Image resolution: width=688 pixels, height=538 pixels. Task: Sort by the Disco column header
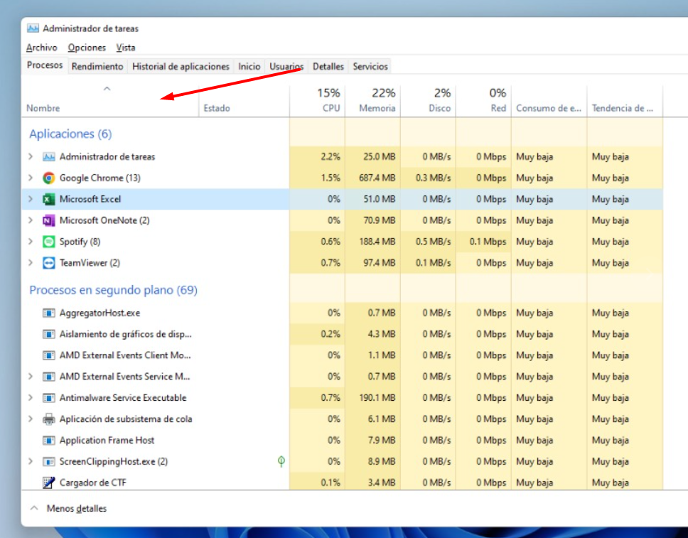[x=428, y=100]
